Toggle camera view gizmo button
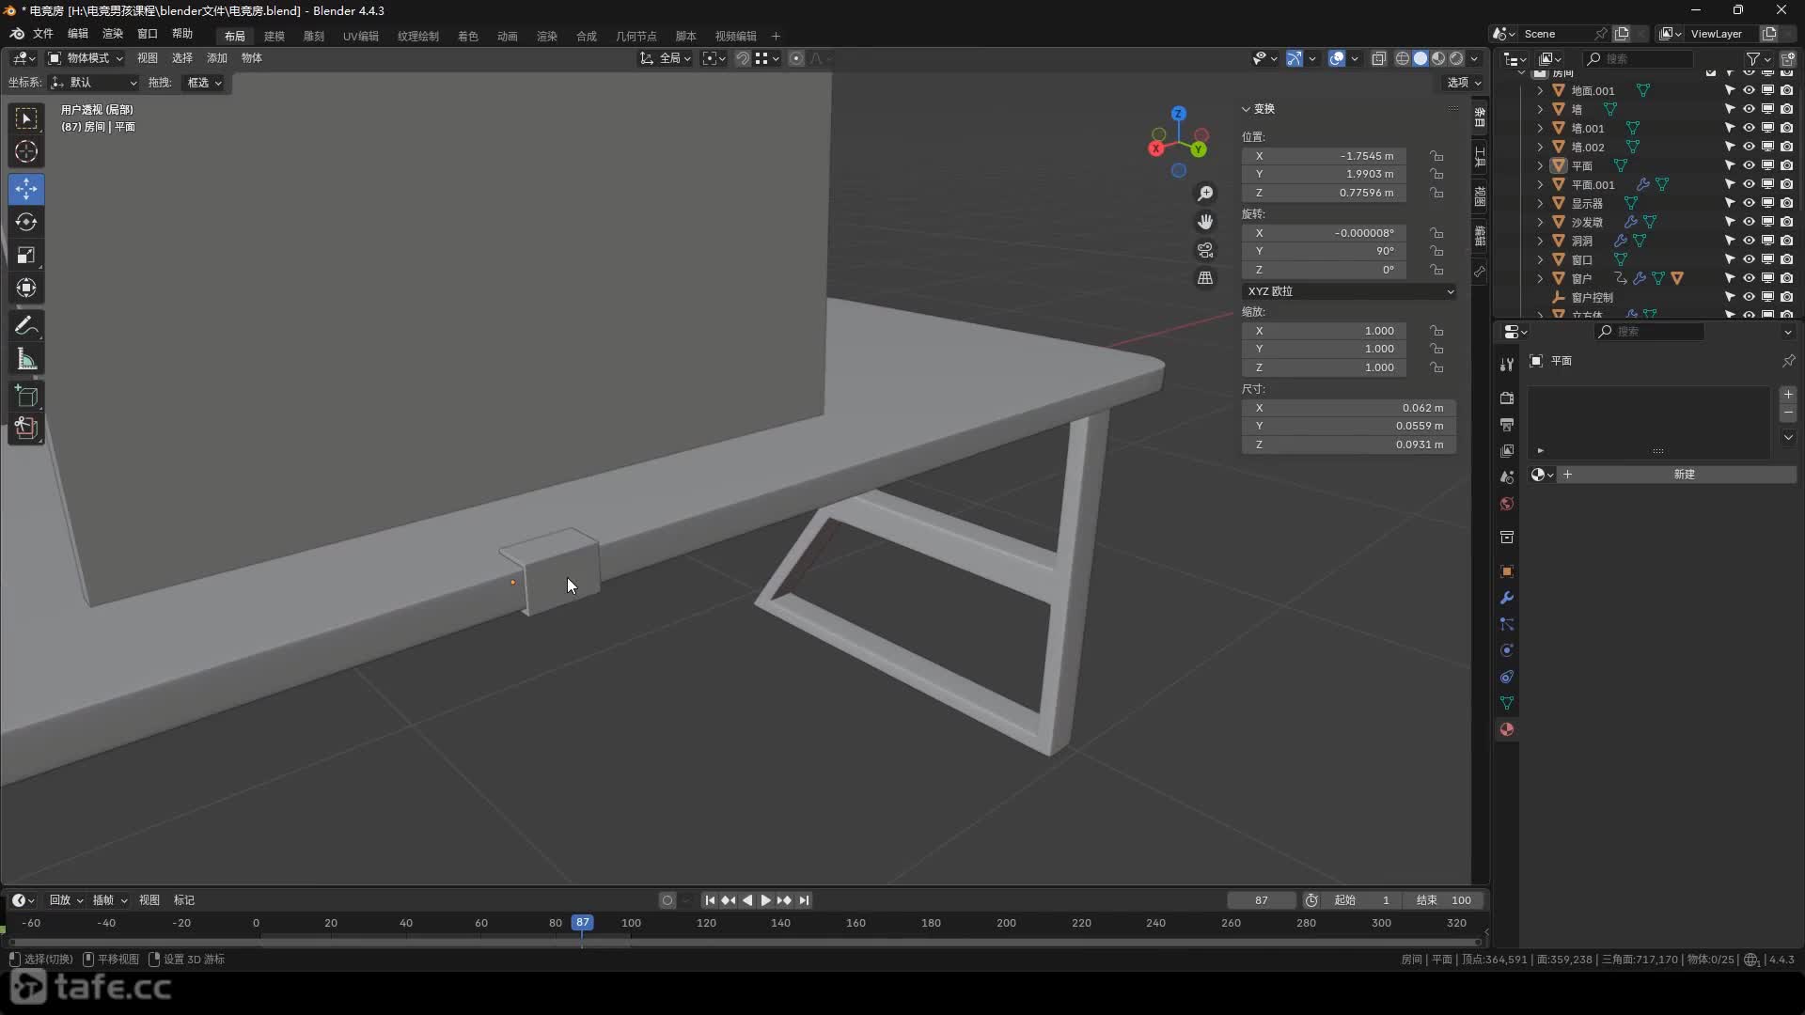This screenshot has height=1015, width=1805. tap(1205, 250)
